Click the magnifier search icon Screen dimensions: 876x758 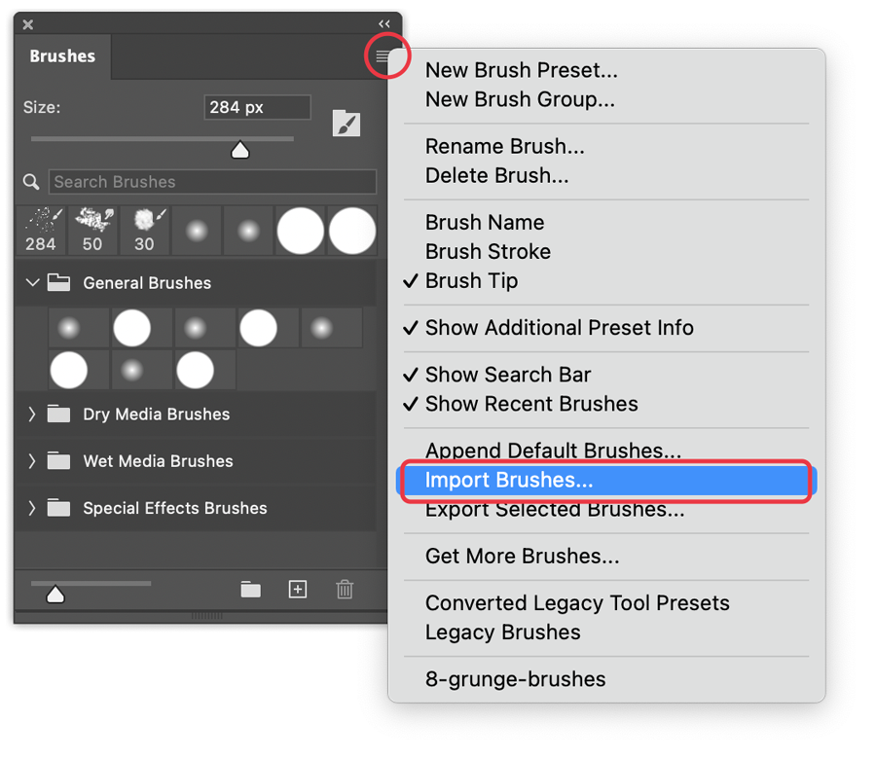pyautogui.click(x=31, y=182)
